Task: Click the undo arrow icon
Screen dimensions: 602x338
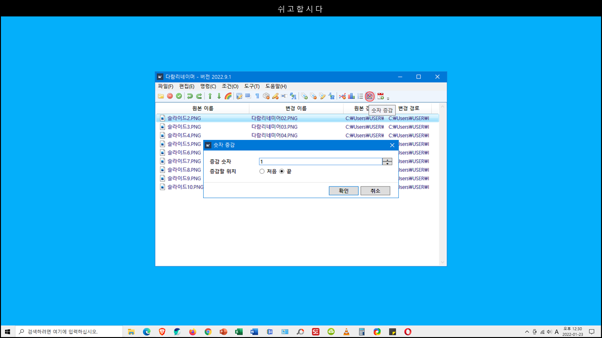Action: coord(190,96)
